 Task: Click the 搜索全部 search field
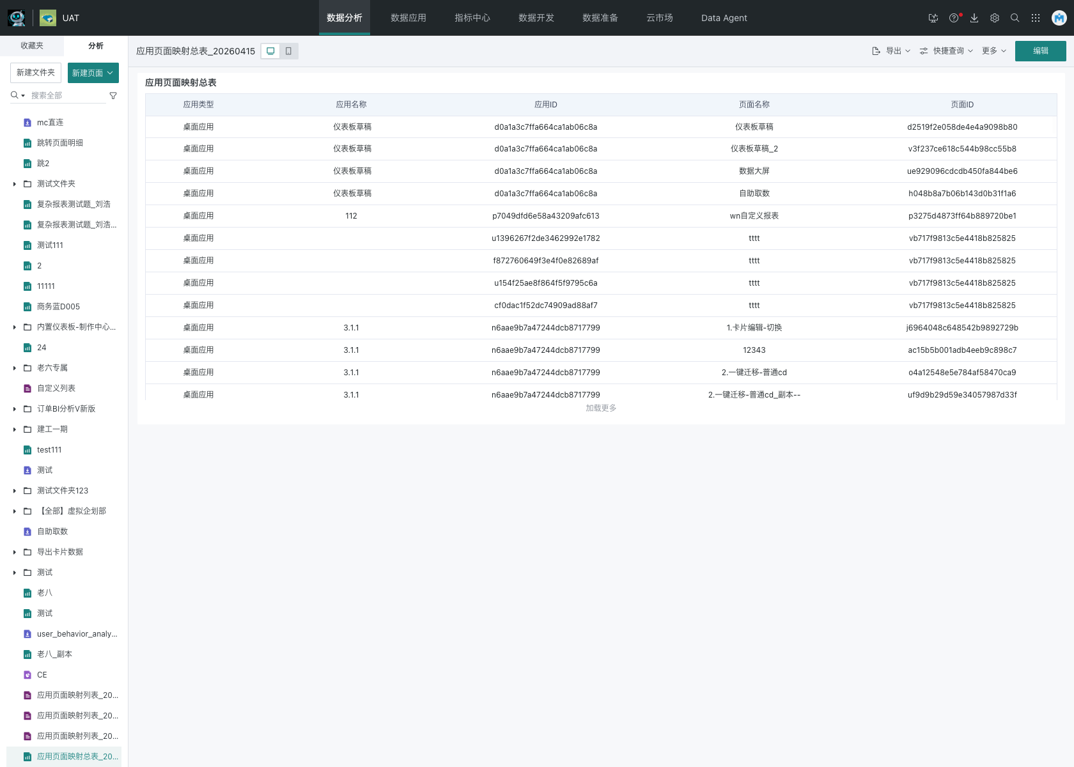[67, 95]
